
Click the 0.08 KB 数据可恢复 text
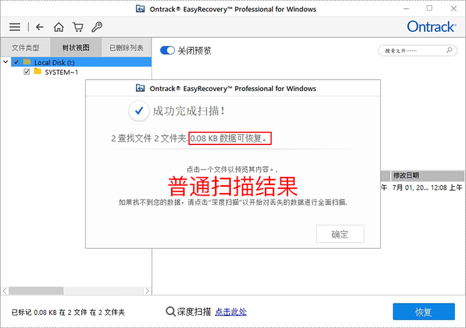pyautogui.click(x=229, y=138)
